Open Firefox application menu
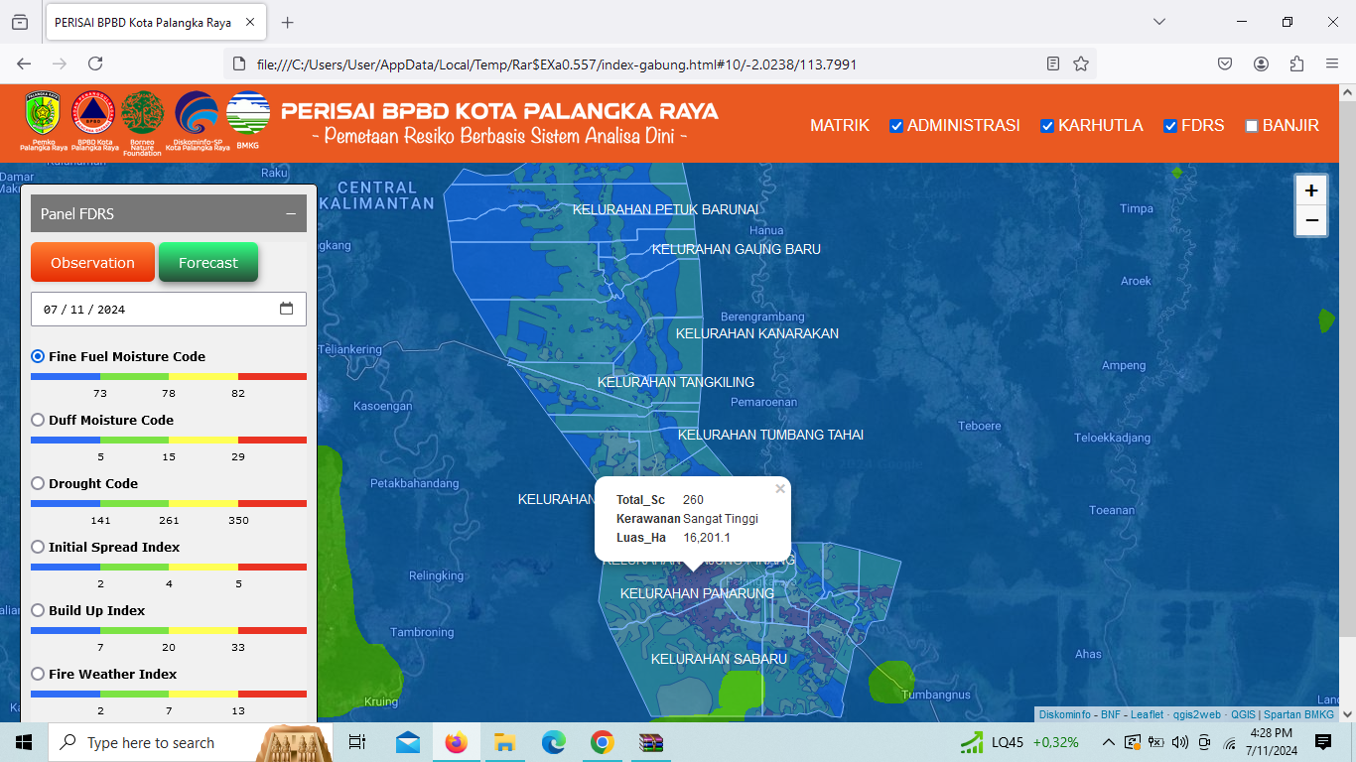This screenshot has height=762, width=1356. (x=1332, y=63)
